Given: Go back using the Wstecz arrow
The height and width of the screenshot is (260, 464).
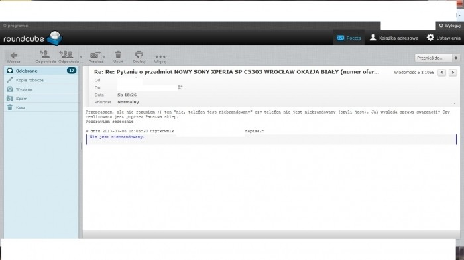Looking at the screenshot, I should (x=14, y=57).
